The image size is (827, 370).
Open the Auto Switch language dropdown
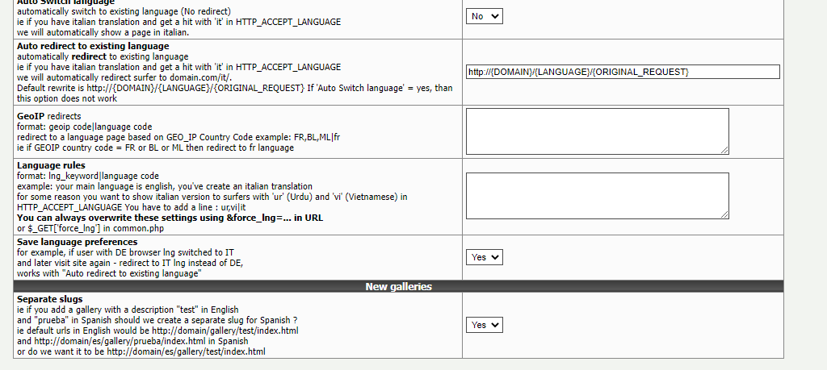(x=485, y=16)
